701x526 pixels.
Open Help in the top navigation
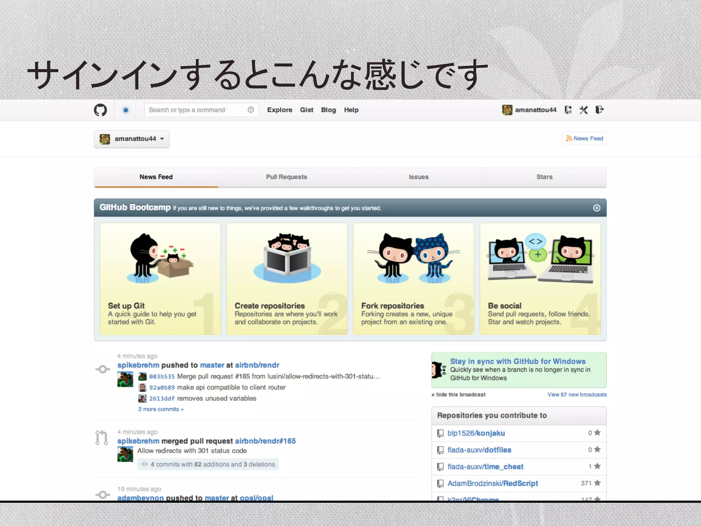351,110
